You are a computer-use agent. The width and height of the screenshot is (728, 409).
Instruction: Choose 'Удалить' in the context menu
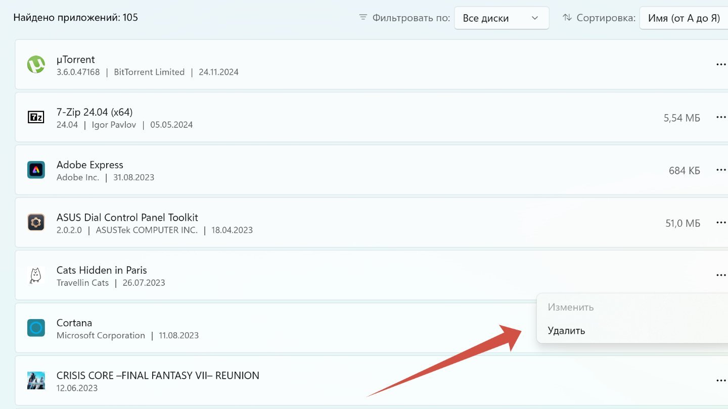click(x=566, y=331)
